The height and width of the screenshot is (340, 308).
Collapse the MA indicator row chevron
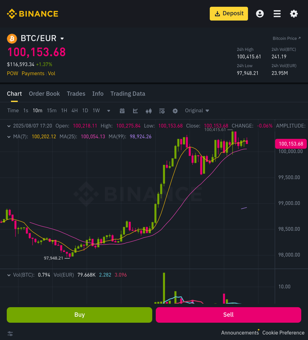(9, 137)
